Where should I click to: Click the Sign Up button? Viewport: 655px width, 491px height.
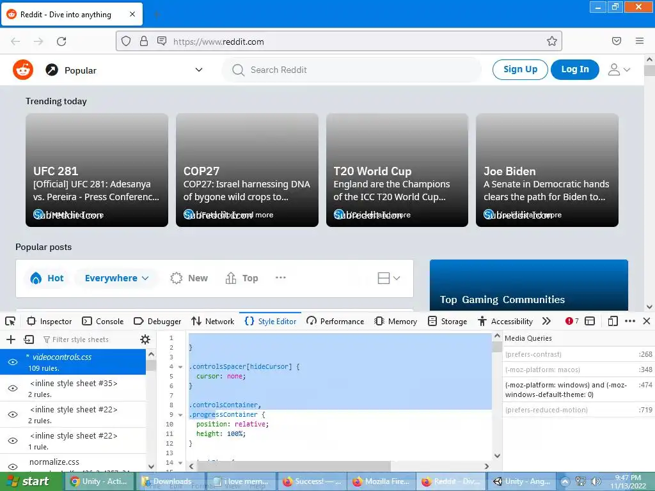520,69
